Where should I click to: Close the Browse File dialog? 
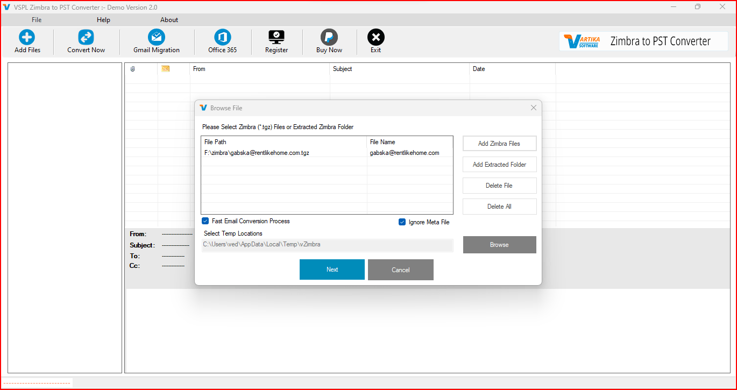pos(534,108)
